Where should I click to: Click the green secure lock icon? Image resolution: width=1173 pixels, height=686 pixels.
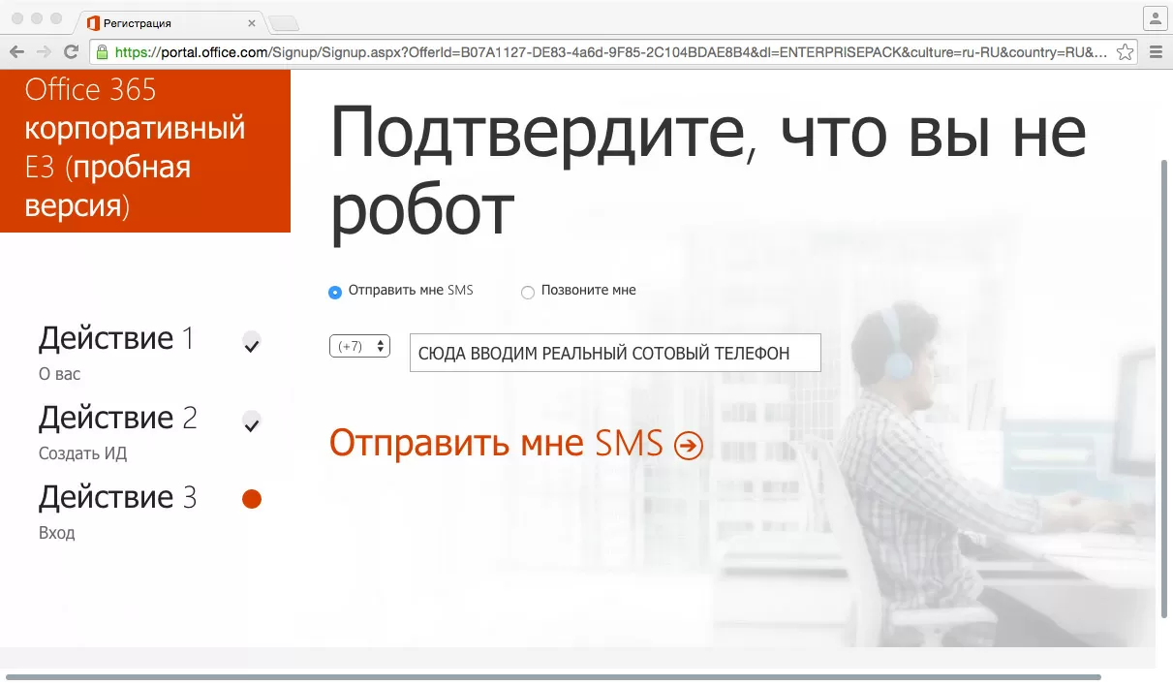click(x=102, y=52)
